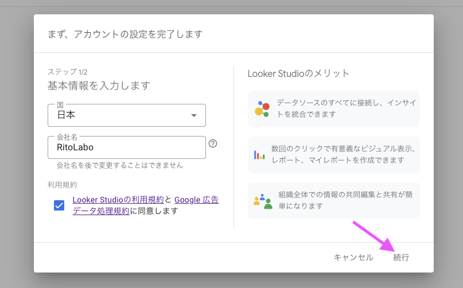
Task: Click the 会社名を後で変更することはできません hint
Action: (120, 165)
